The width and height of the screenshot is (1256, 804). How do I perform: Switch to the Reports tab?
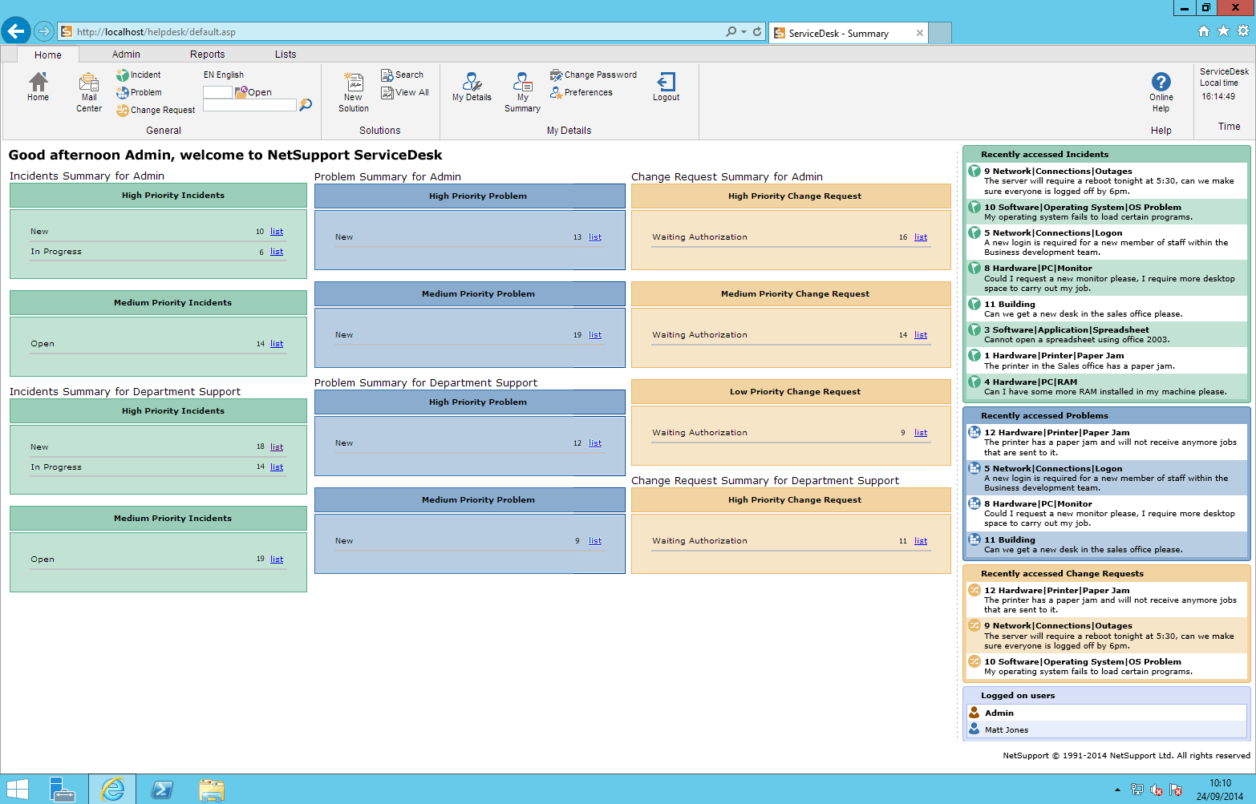tap(207, 54)
